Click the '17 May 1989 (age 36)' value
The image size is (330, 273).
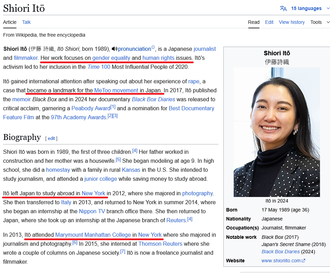[285, 210]
